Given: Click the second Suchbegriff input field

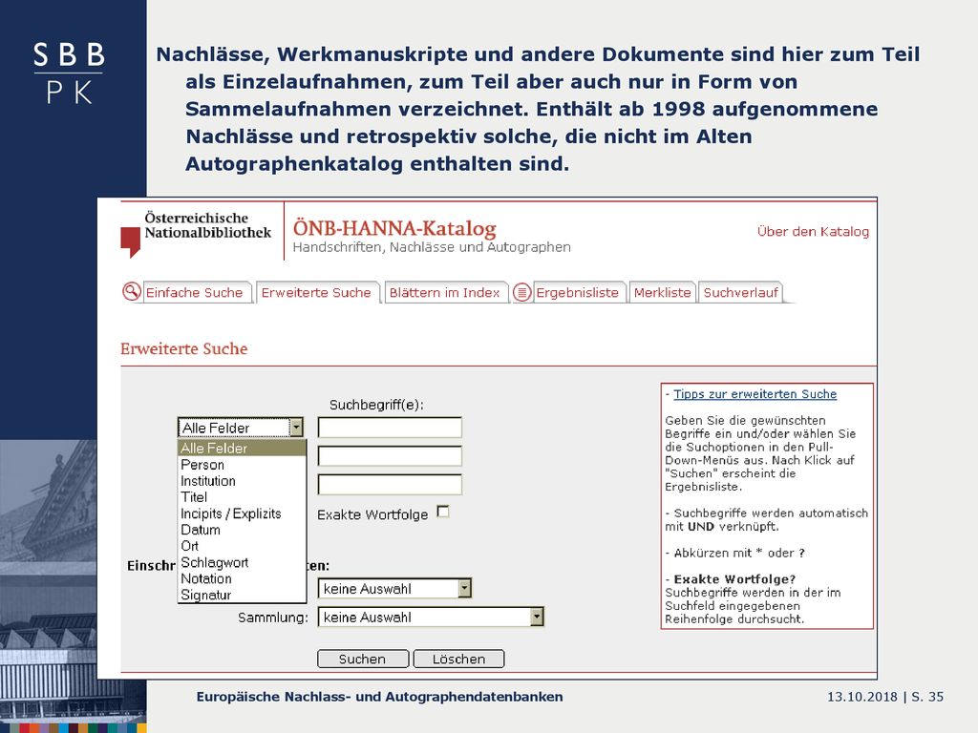Looking at the screenshot, I should click(390, 455).
